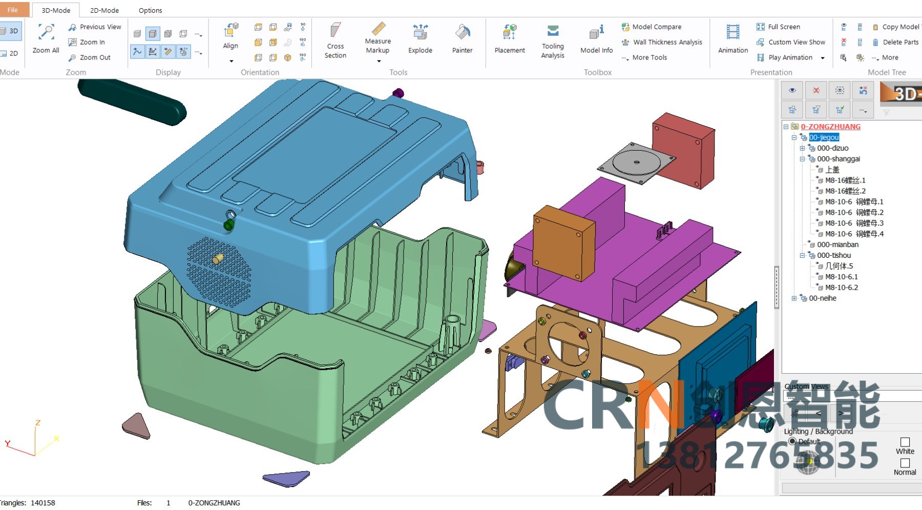The image size is (922, 510).
Task: Open the Placement tool
Action: click(510, 38)
